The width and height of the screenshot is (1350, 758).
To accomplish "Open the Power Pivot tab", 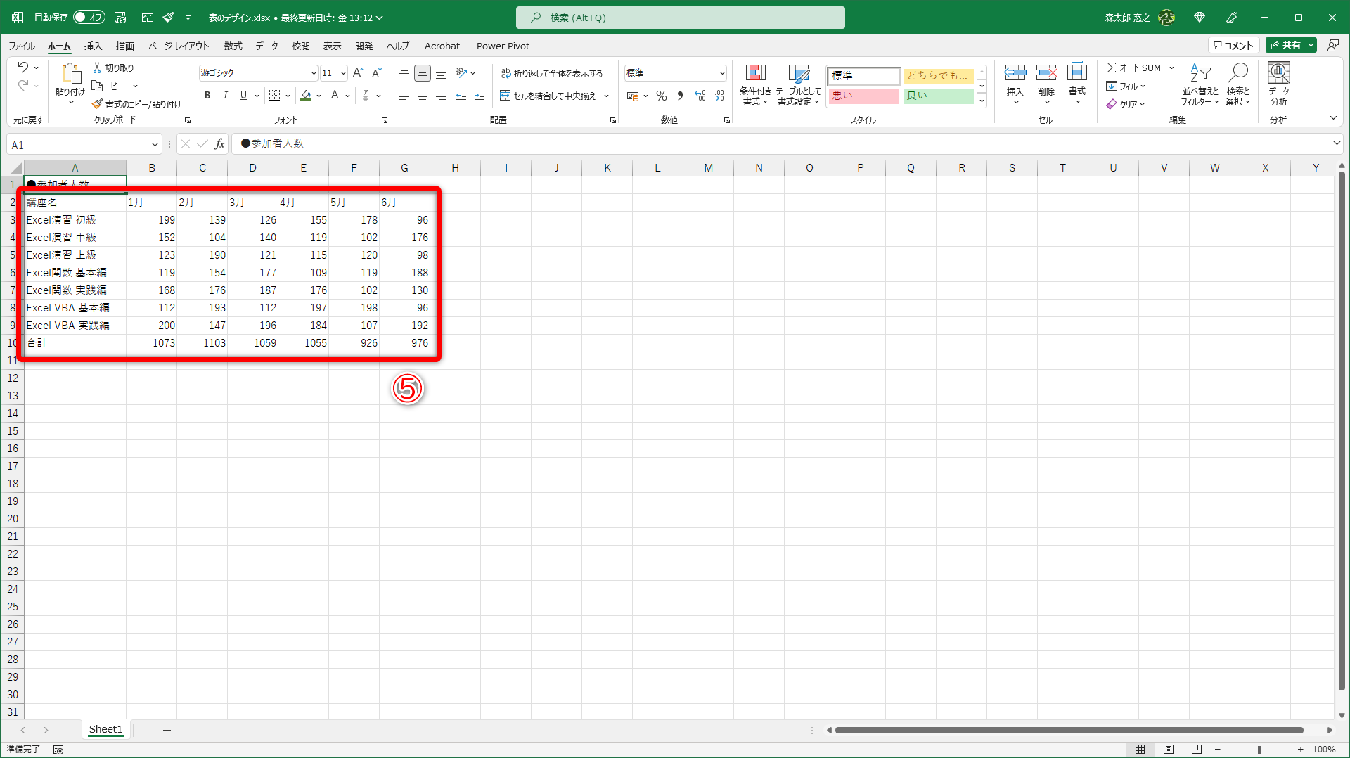I will pyautogui.click(x=503, y=46).
